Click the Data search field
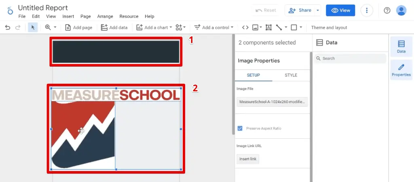414x182 pixels. pyautogui.click(x=350, y=58)
